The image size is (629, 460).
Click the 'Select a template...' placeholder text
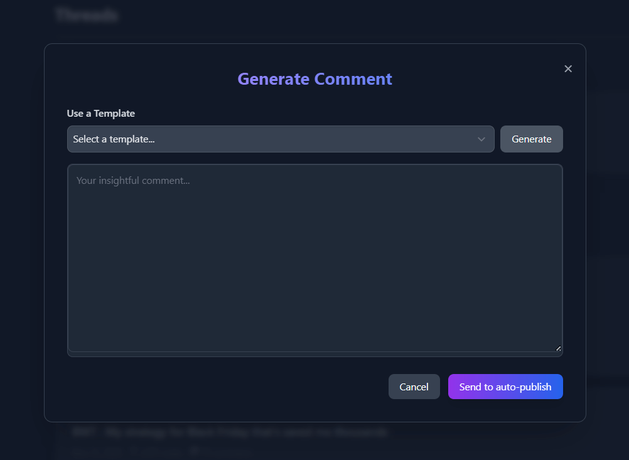click(114, 139)
